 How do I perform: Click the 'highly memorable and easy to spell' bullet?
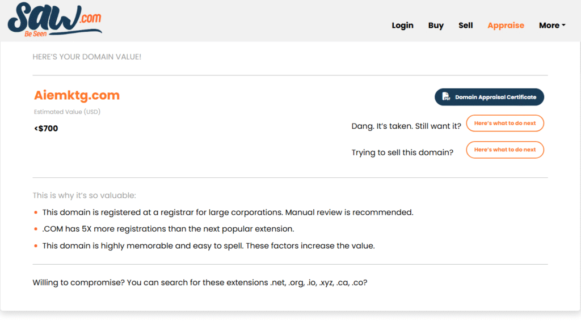(x=208, y=246)
